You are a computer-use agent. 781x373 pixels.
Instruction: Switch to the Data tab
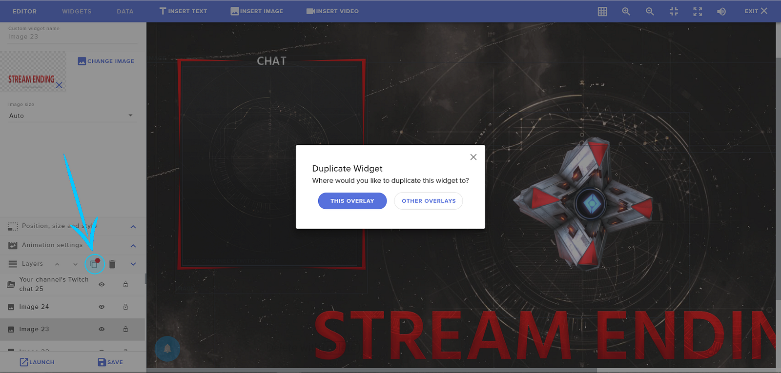click(125, 11)
